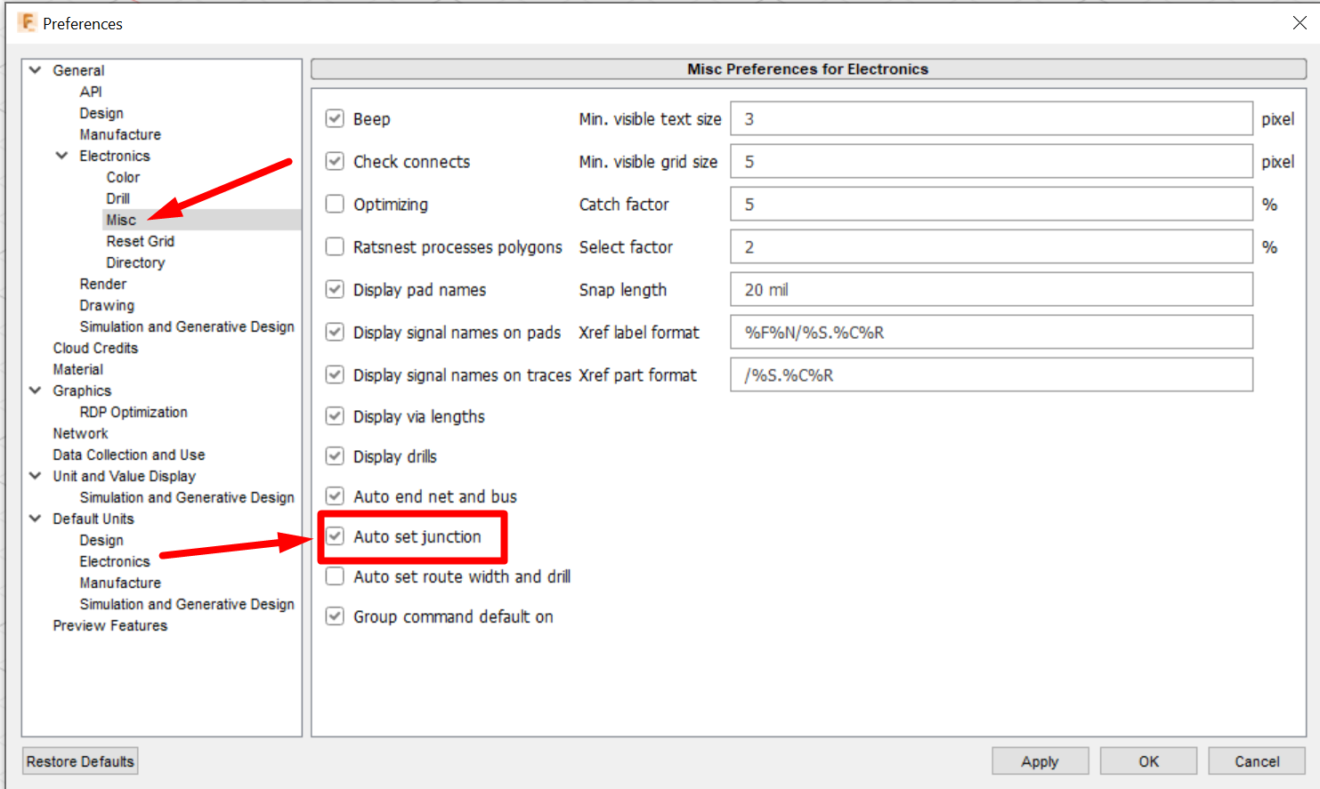Click the Fusion app icon in title bar

[28, 22]
